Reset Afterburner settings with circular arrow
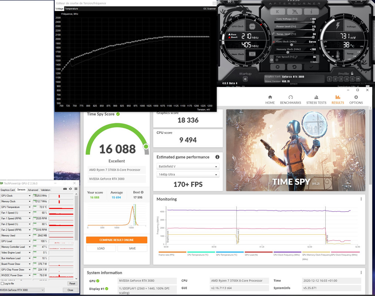This screenshot has width=375, height=296. 294,67
